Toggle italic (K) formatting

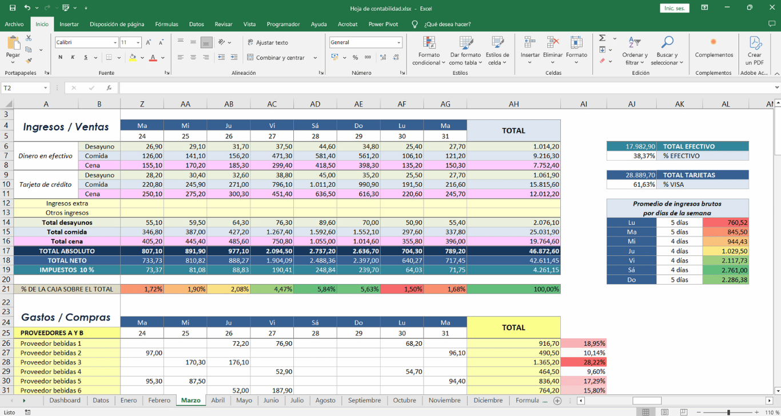(x=73, y=58)
